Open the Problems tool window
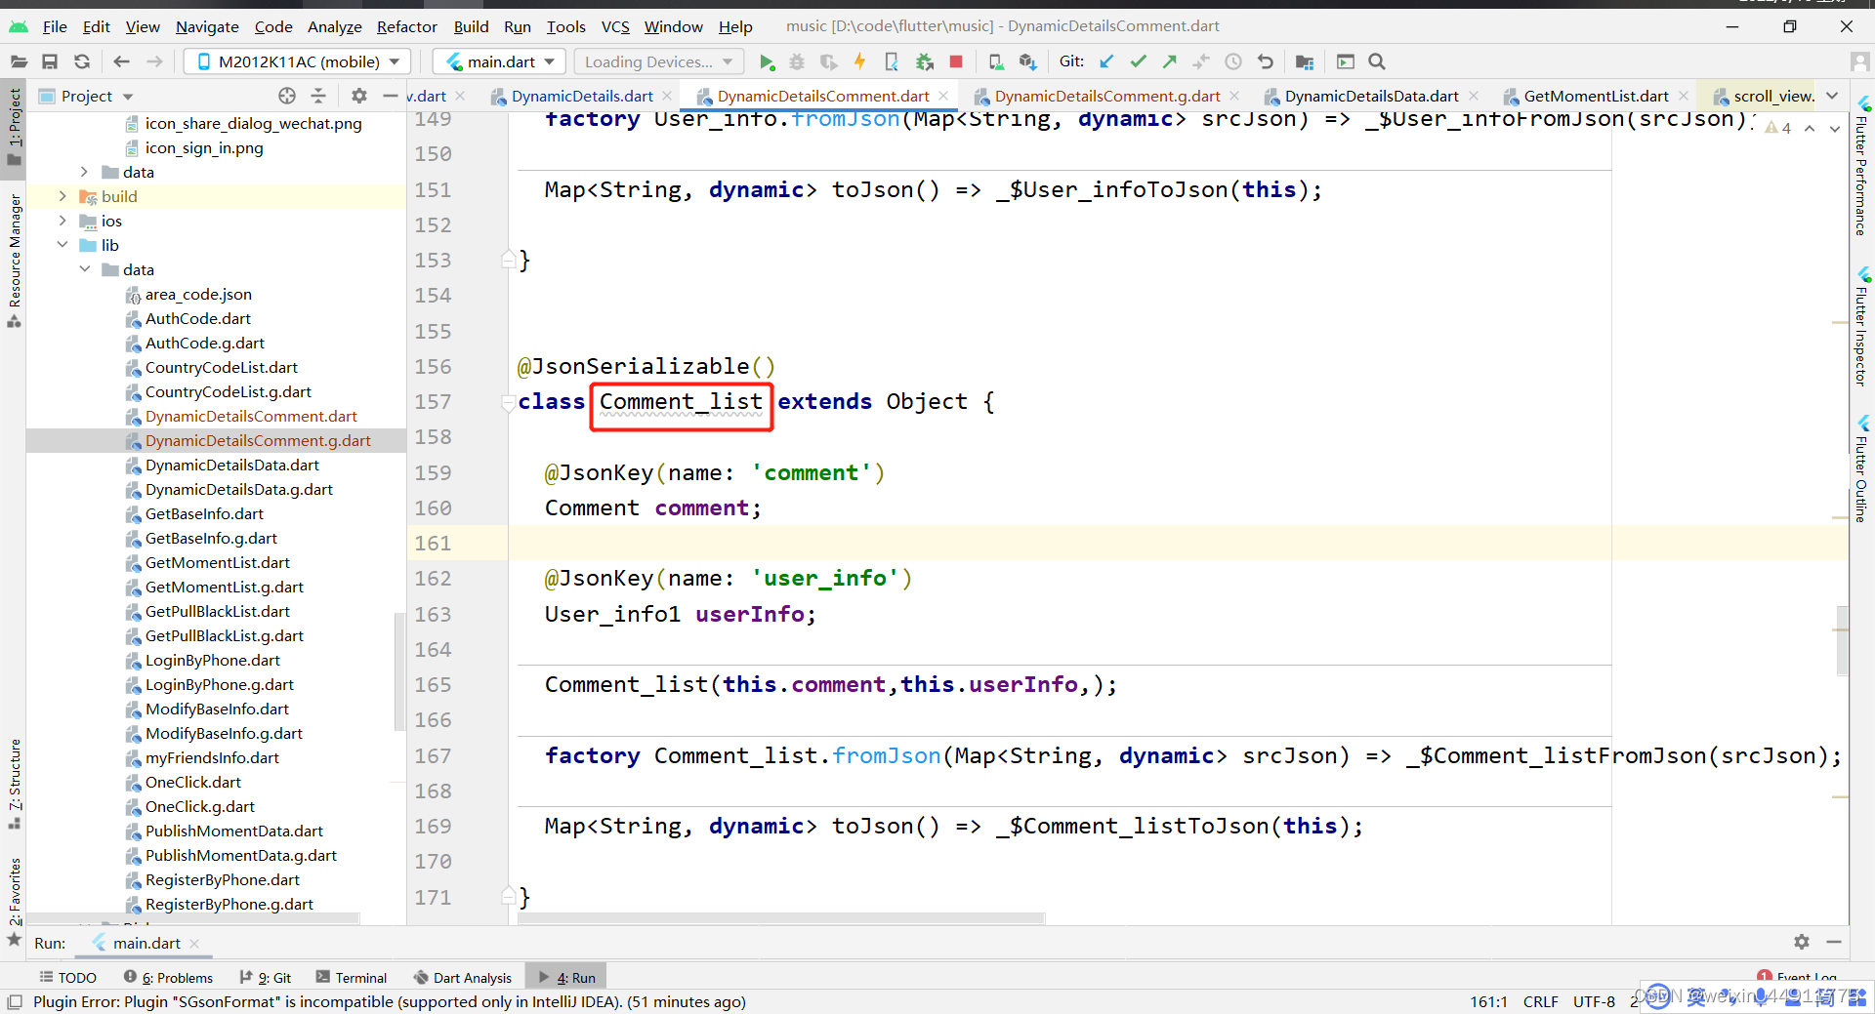The height and width of the screenshot is (1014, 1875). pyautogui.click(x=168, y=977)
